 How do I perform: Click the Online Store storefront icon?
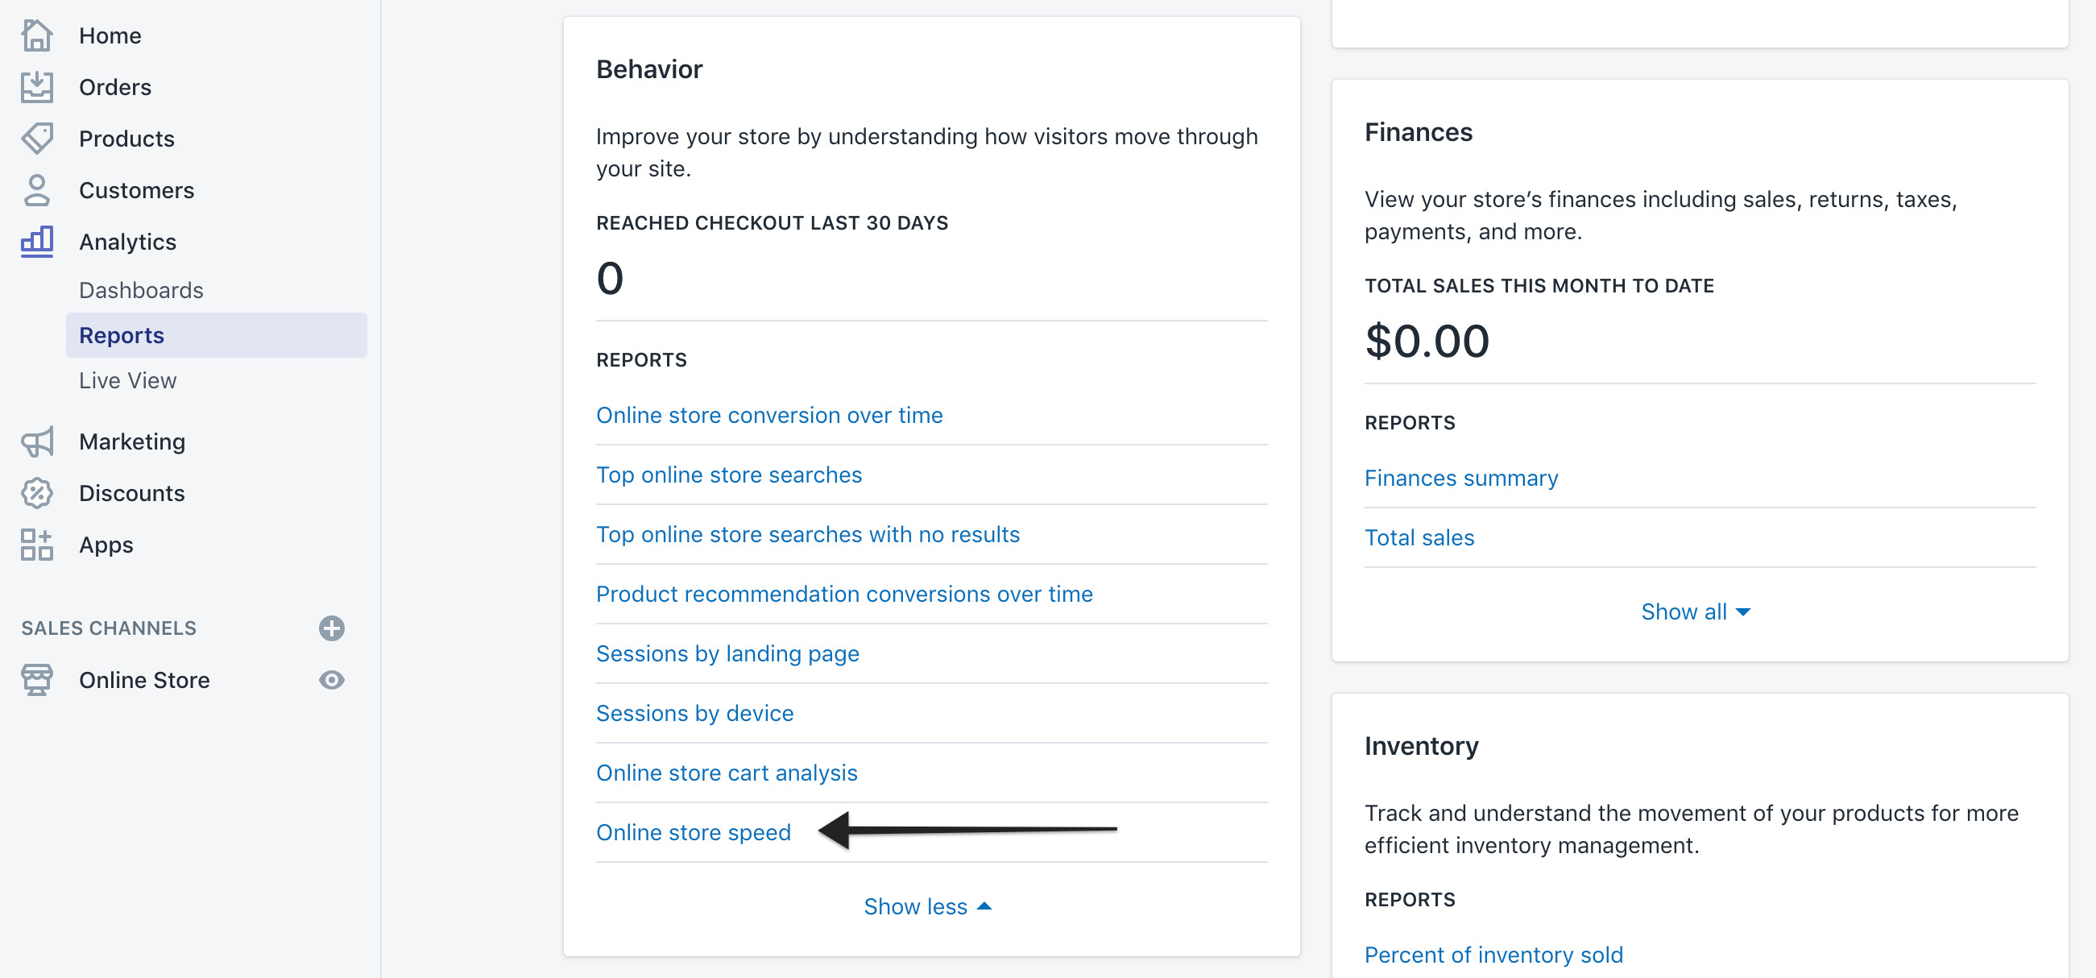tap(36, 680)
